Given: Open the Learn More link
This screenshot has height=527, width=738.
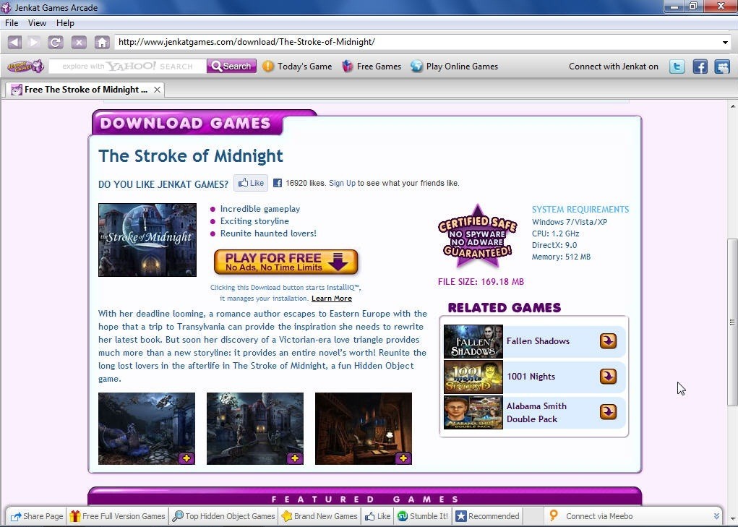Looking at the screenshot, I should coord(331,298).
